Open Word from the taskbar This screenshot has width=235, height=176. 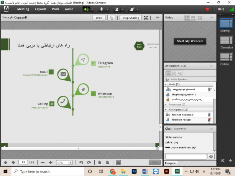[x=145, y=171]
